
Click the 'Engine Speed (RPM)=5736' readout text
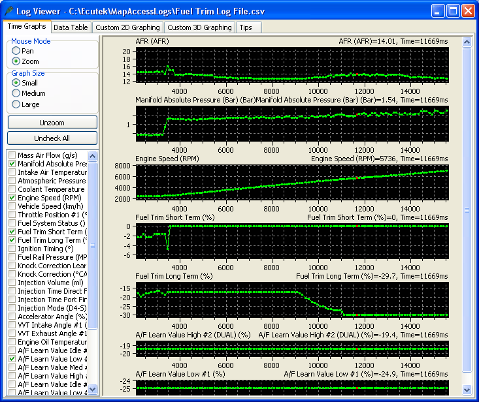coord(354,159)
